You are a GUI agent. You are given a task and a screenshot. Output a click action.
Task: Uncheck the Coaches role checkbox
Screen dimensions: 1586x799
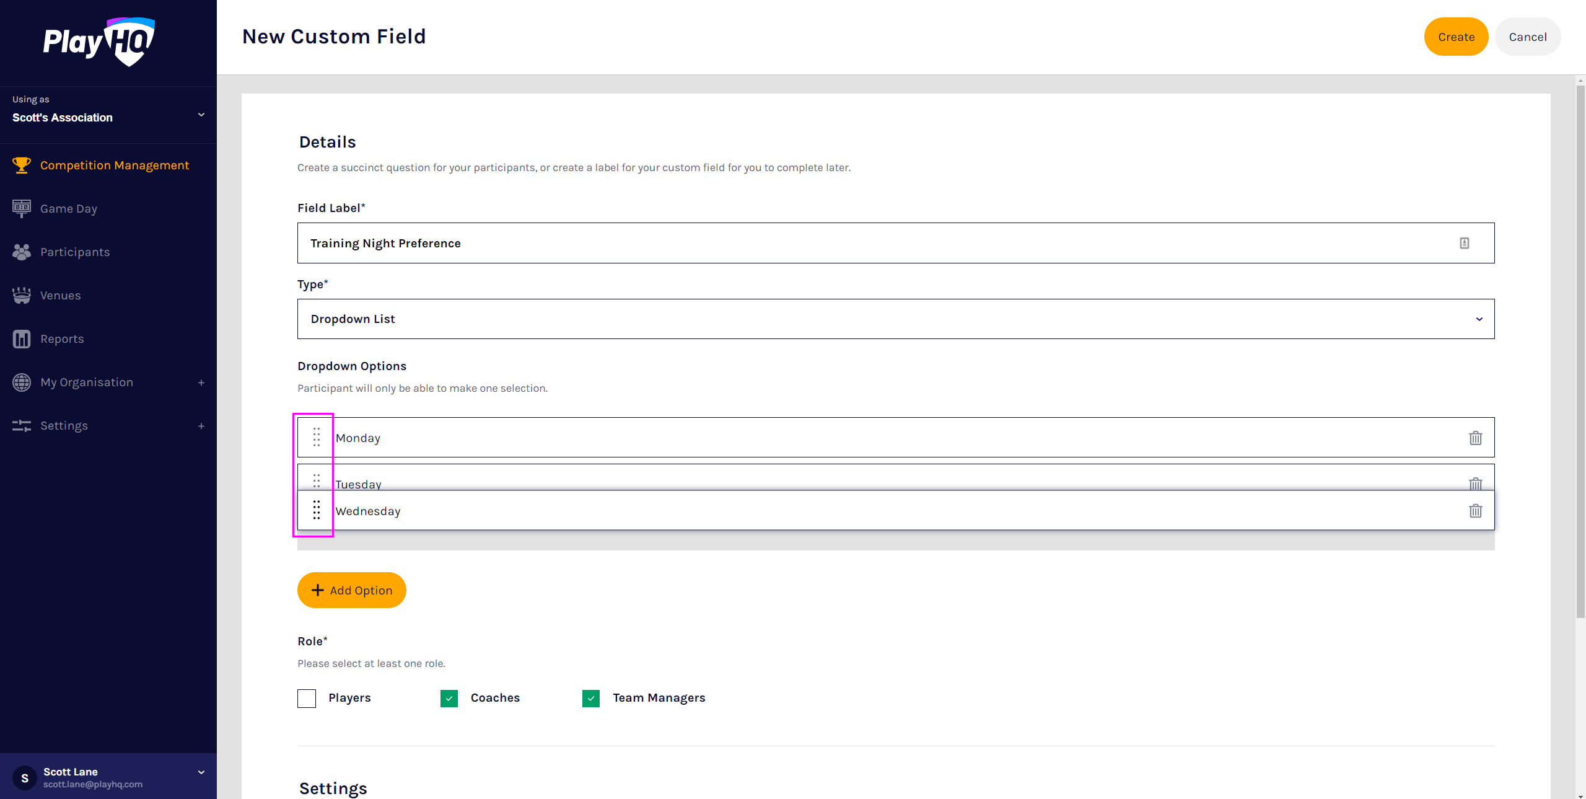pyautogui.click(x=449, y=698)
